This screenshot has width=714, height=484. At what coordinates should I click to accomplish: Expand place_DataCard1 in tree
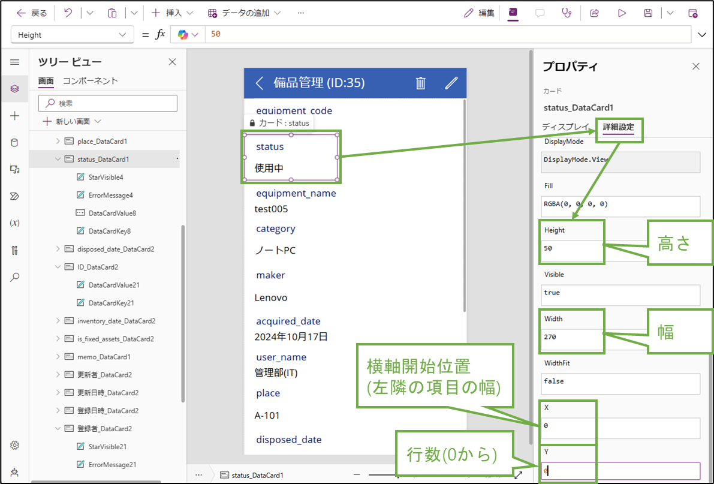[58, 142]
